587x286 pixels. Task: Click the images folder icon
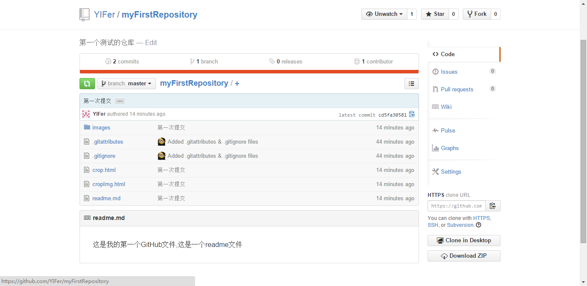pos(87,127)
